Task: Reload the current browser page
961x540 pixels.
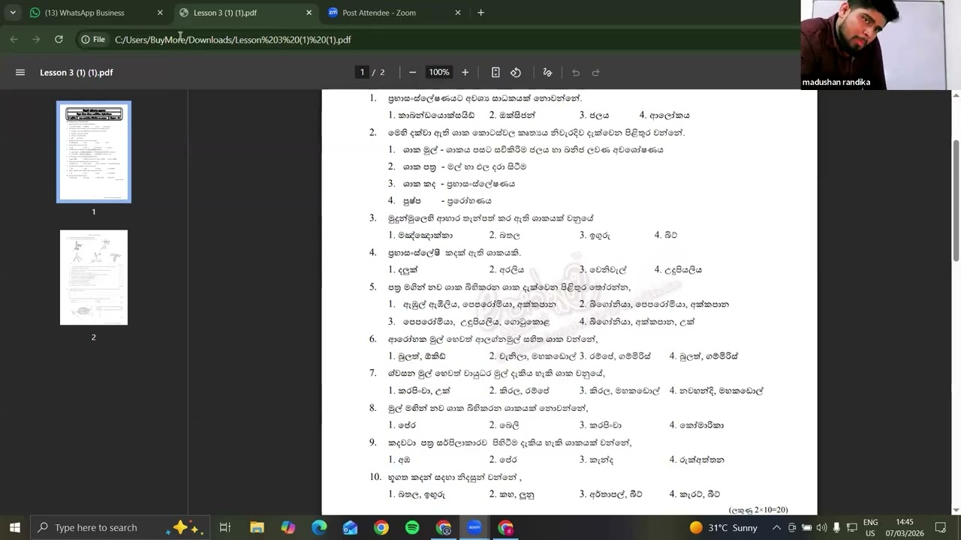Action: 59,40
